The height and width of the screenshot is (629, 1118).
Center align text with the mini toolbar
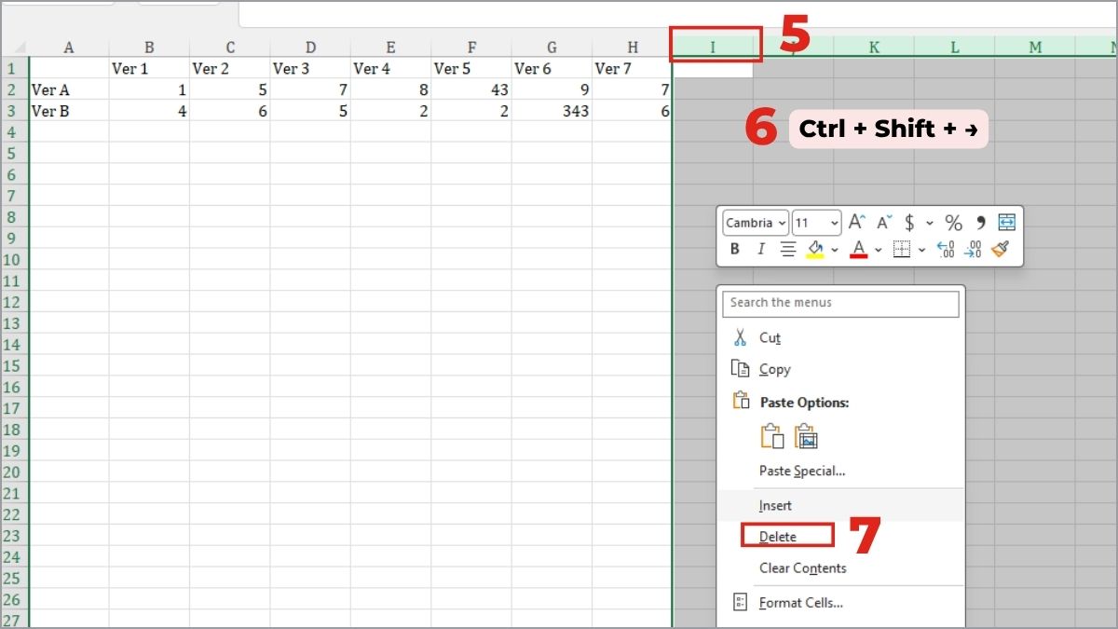click(x=788, y=250)
